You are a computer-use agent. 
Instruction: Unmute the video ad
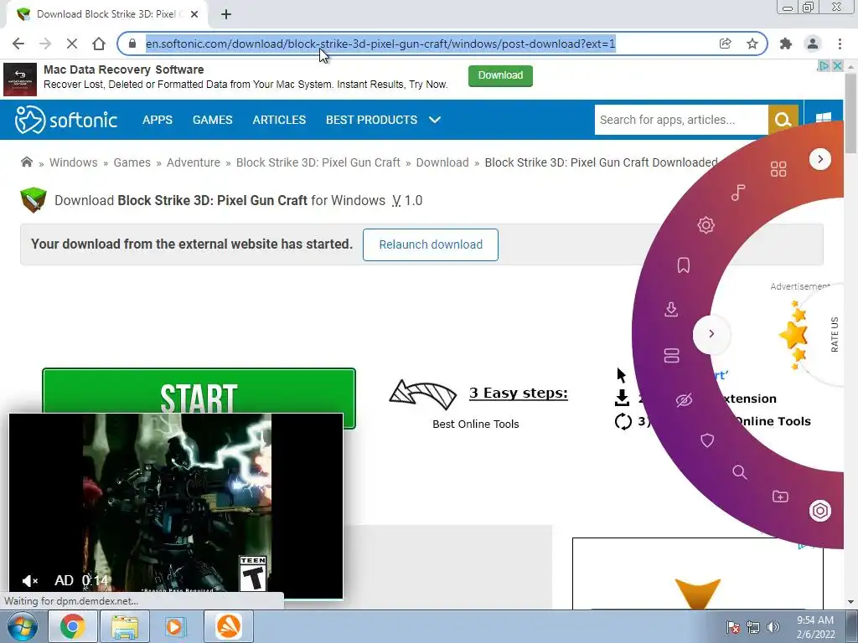[x=29, y=581]
